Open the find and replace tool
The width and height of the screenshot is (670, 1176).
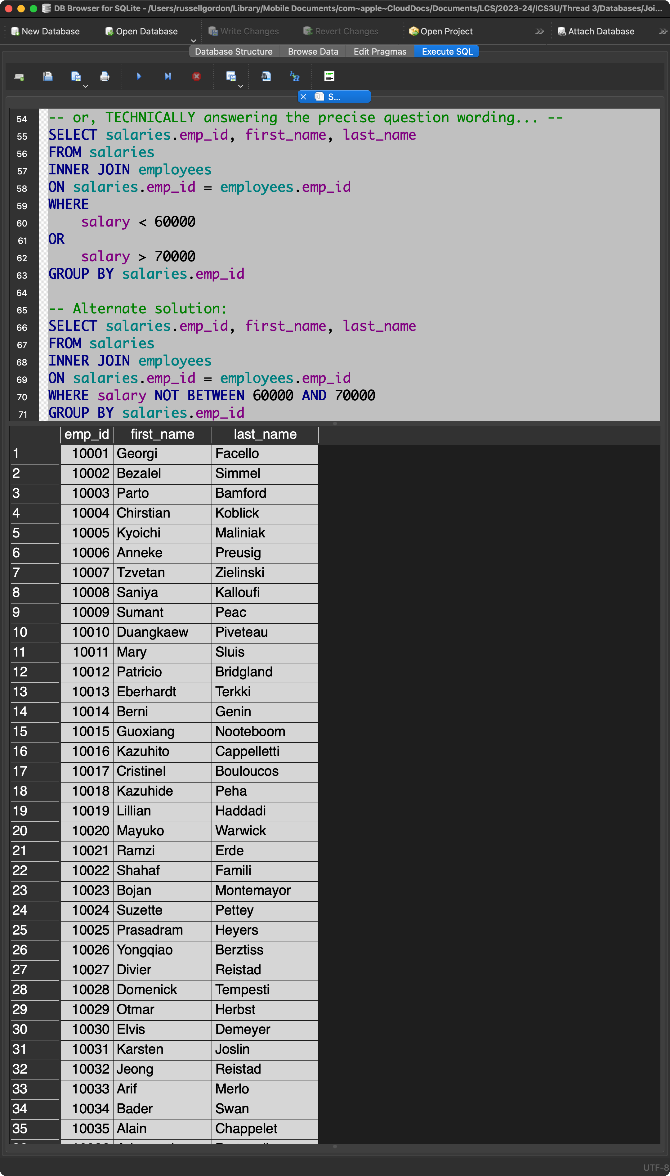click(x=294, y=76)
